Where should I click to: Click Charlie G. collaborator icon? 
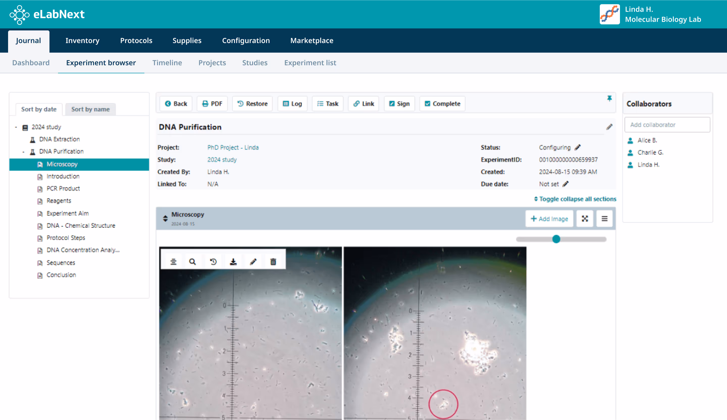[x=630, y=153]
